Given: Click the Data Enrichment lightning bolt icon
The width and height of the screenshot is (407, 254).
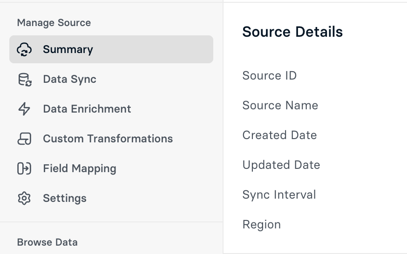Looking at the screenshot, I should click(x=24, y=109).
